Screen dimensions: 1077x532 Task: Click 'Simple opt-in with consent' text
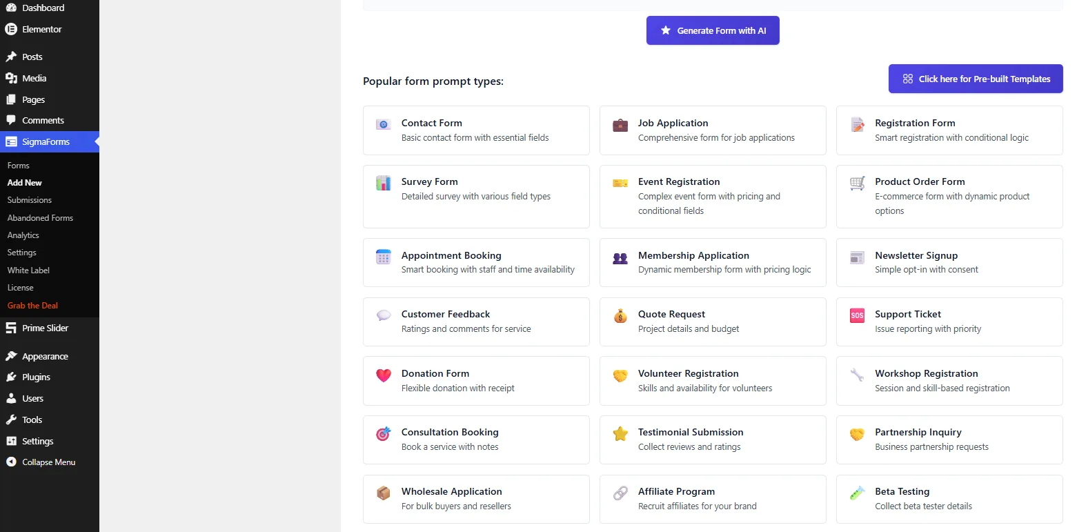click(926, 270)
